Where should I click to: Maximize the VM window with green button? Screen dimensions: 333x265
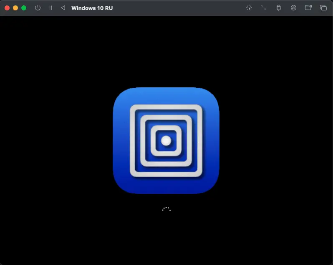[x=24, y=8]
